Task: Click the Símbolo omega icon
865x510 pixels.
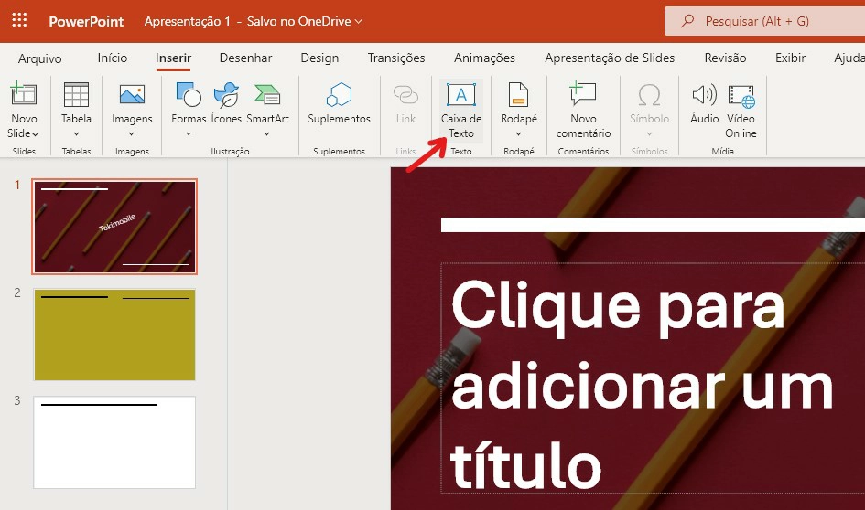Action: (x=649, y=95)
